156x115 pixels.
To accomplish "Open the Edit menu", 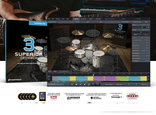I will (53, 19).
